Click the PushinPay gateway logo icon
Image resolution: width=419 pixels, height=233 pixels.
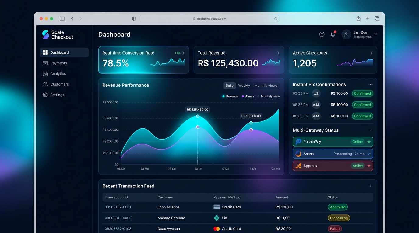298,142
